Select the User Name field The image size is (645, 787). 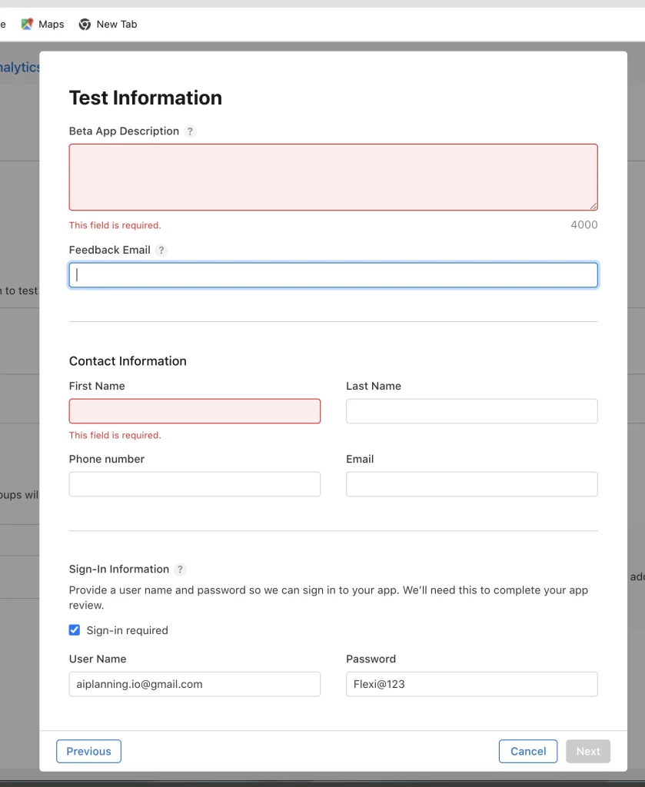(x=194, y=684)
